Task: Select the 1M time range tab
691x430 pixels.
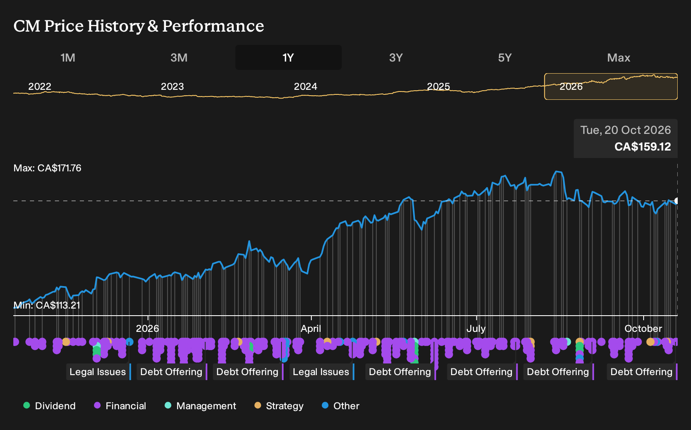Action: click(68, 57)
